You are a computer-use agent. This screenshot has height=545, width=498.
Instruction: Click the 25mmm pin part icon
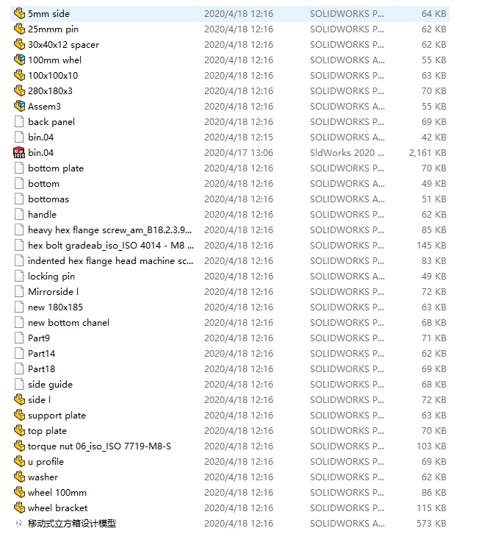(19, 29)
